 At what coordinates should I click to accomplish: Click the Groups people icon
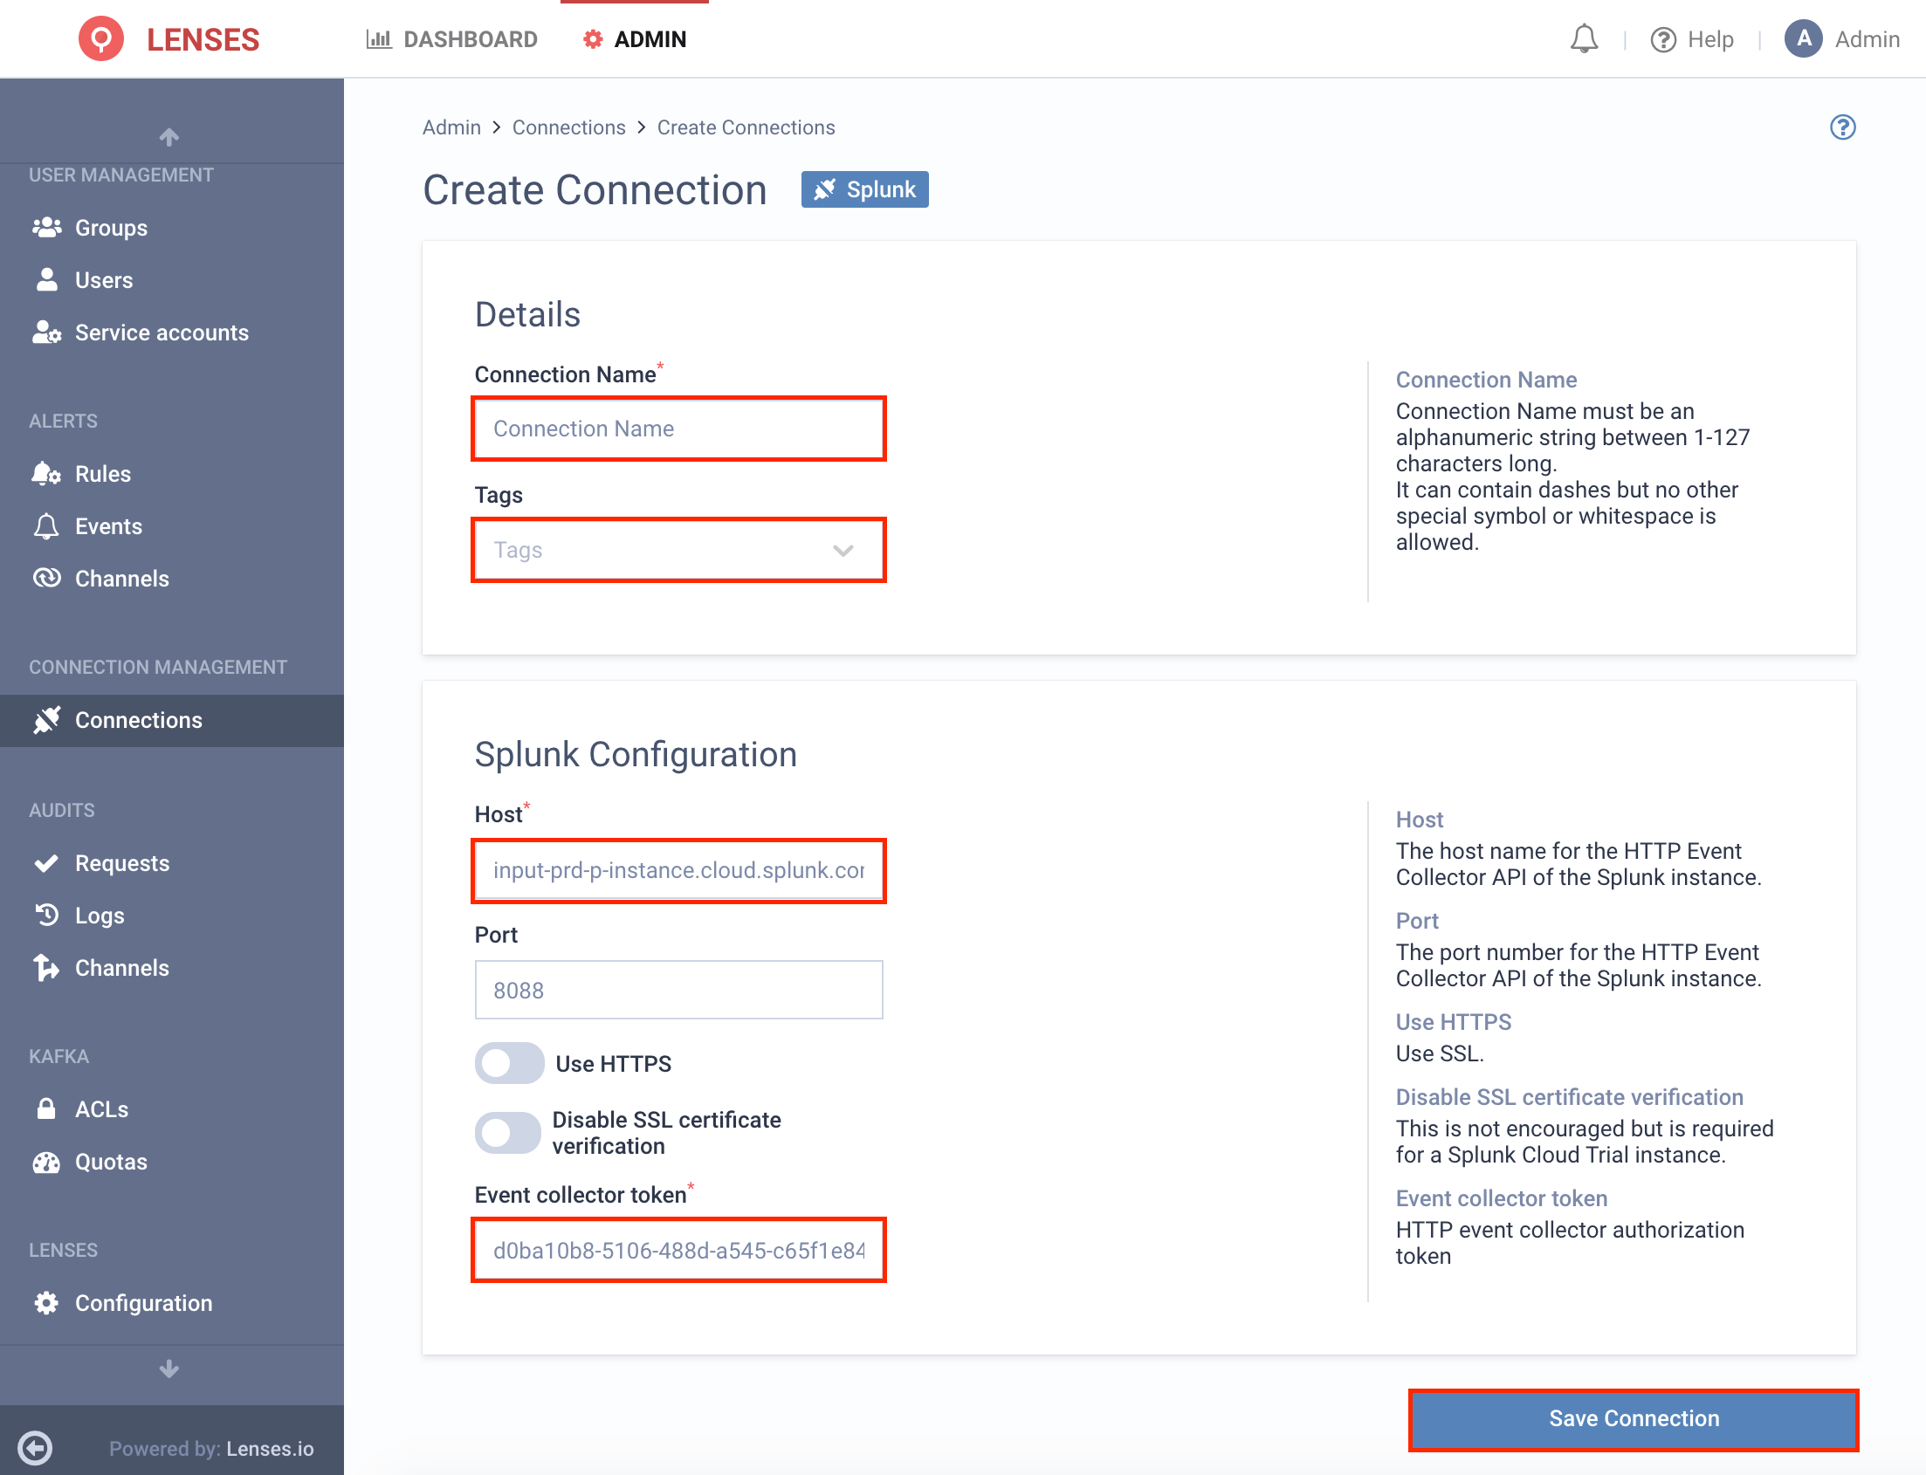[46, 228]
